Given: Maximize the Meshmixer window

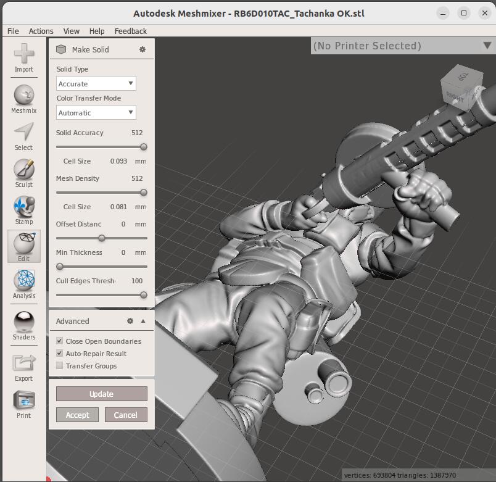Looking at the screenshot, I should pos(464,13).
